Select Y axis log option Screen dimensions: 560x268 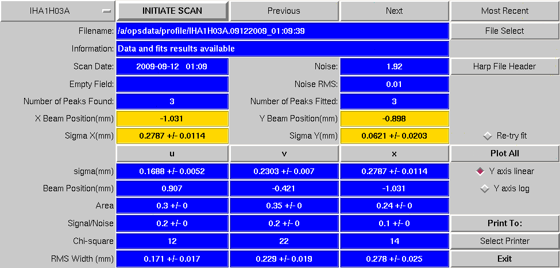505,188
